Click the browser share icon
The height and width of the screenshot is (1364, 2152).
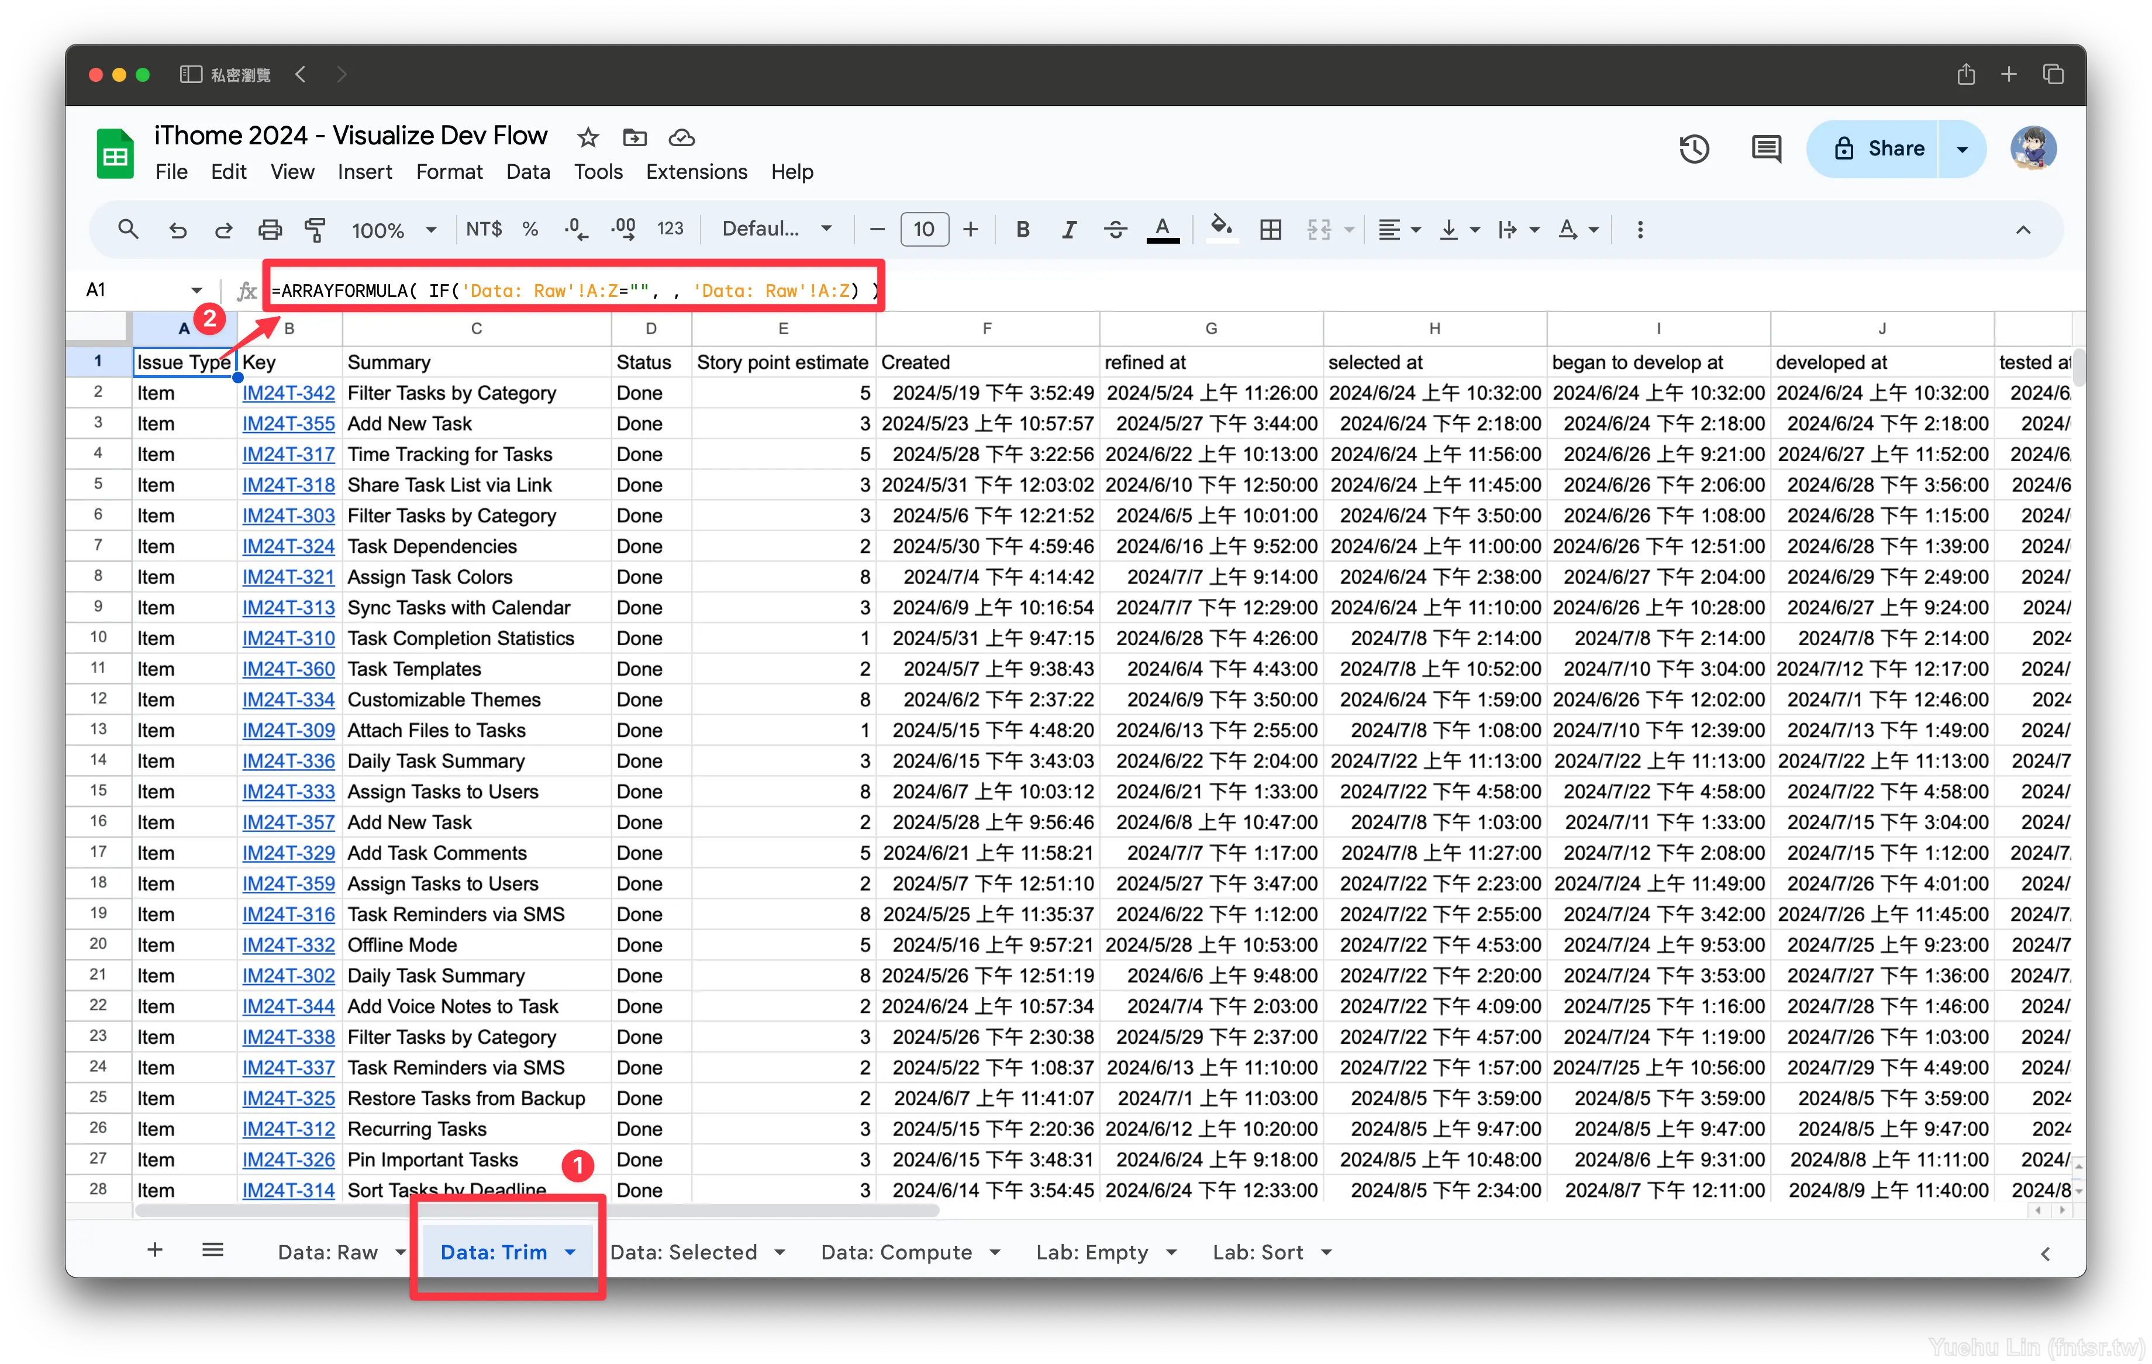pos(1965,74)
